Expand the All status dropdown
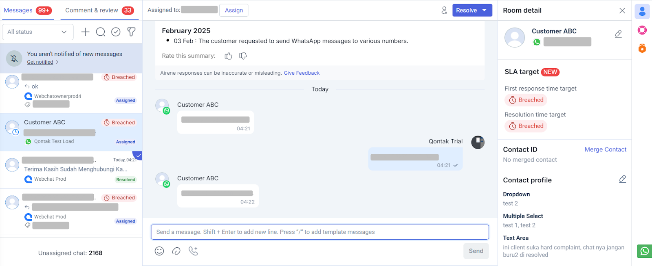The image size is (652, 266). [37, 32]
